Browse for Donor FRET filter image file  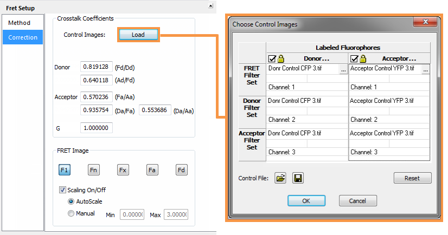tap(343, 69)
